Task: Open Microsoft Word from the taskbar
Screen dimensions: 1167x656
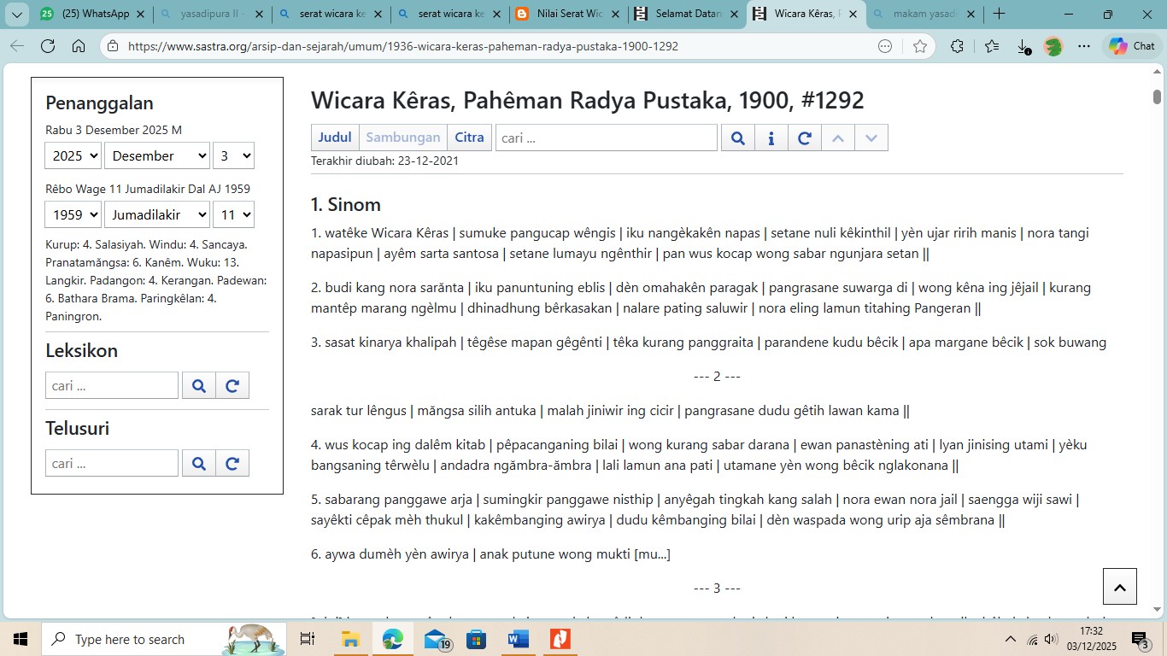Action: click(519, 639)
